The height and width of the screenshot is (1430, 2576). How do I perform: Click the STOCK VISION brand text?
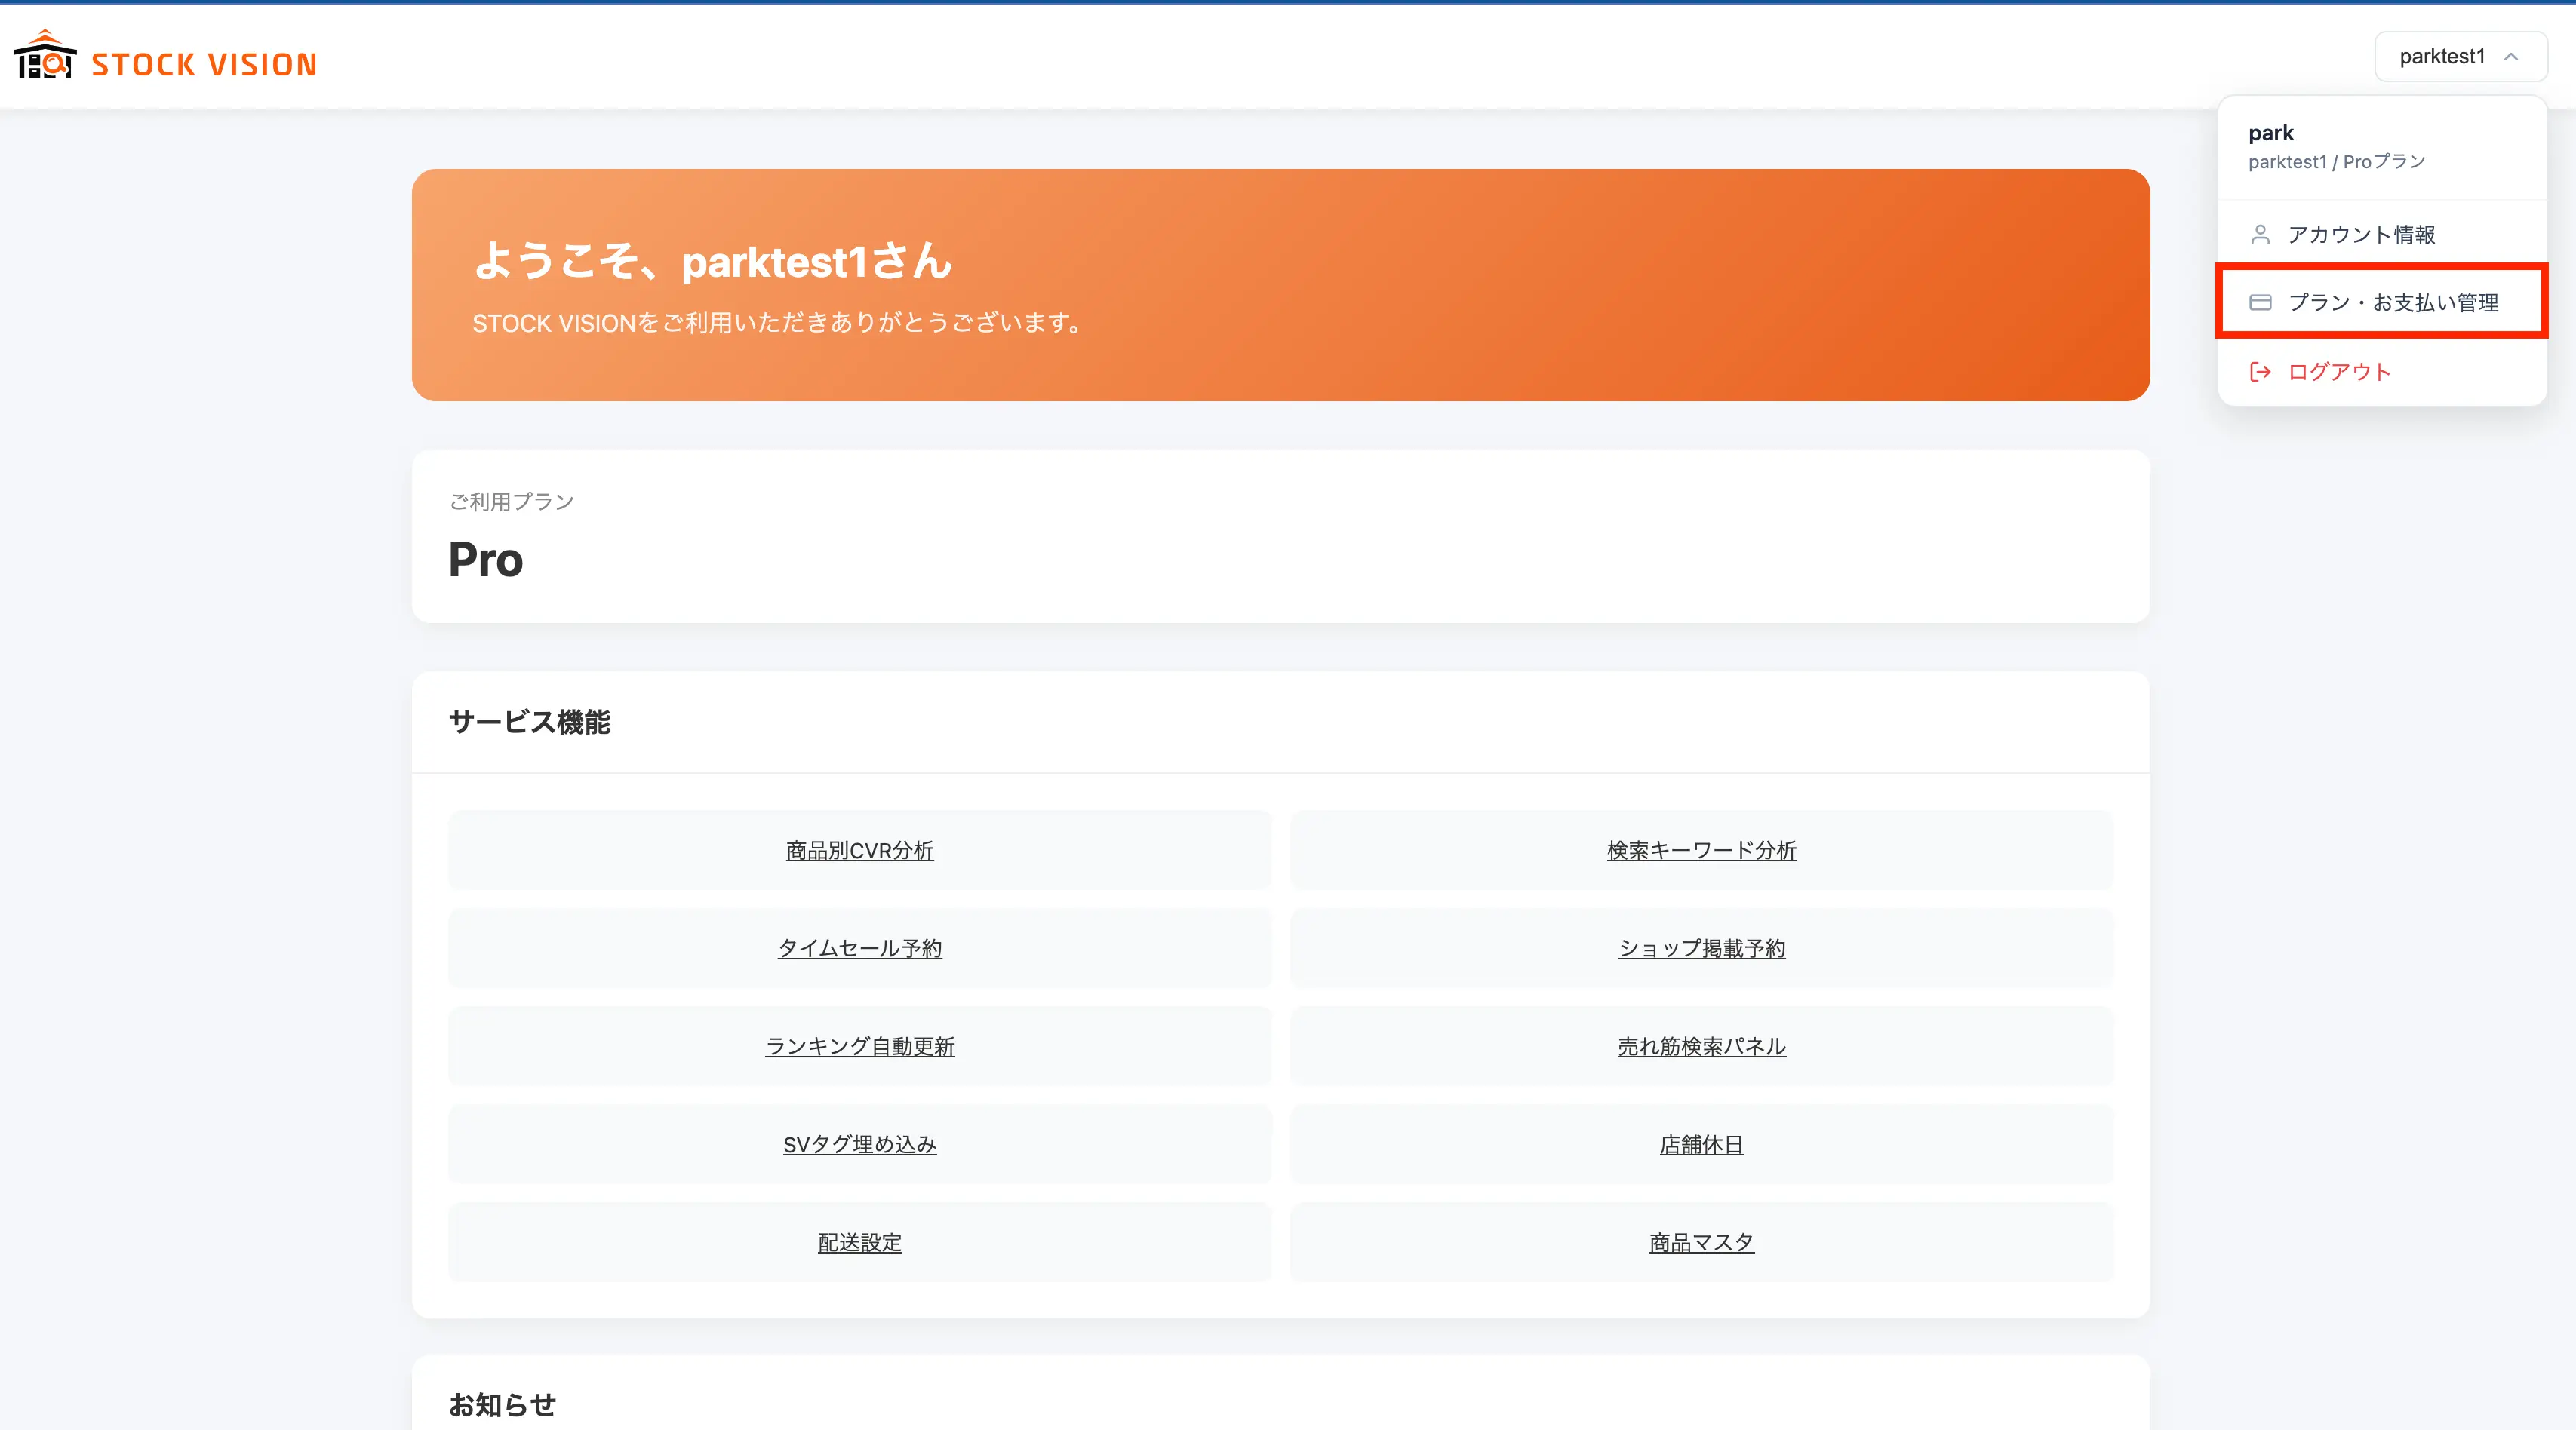coord(204,65)
